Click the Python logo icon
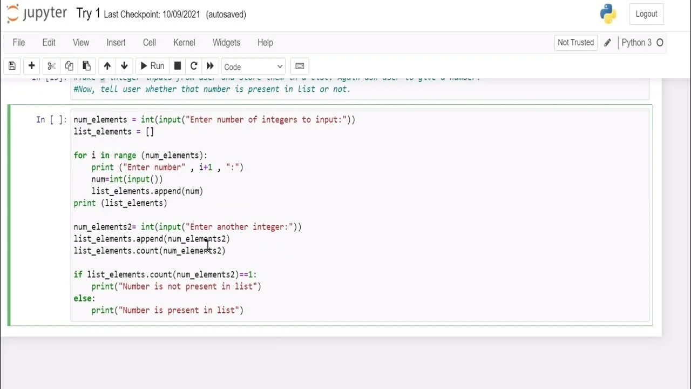 click(x=608, y=14)
